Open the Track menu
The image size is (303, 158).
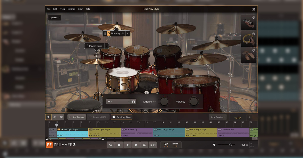tap(62, 9)
